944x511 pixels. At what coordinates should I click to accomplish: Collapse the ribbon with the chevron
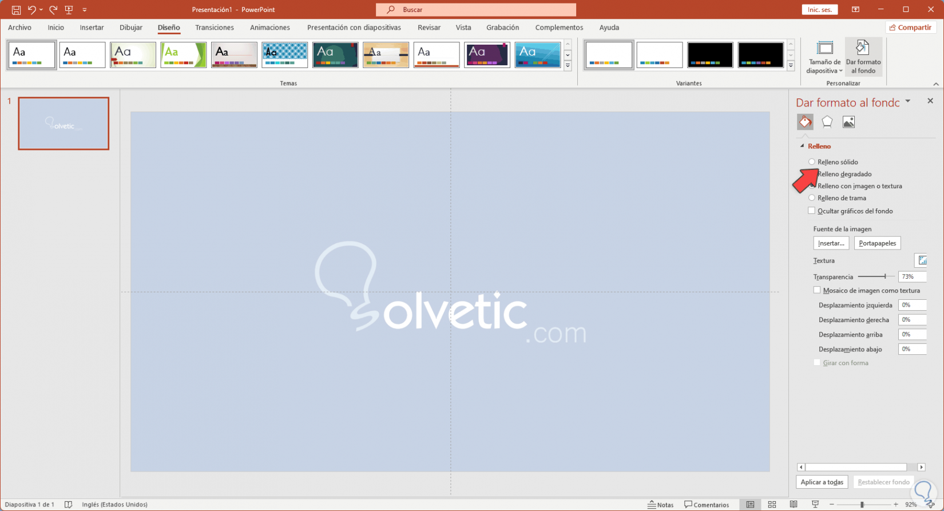click(936, 84)
